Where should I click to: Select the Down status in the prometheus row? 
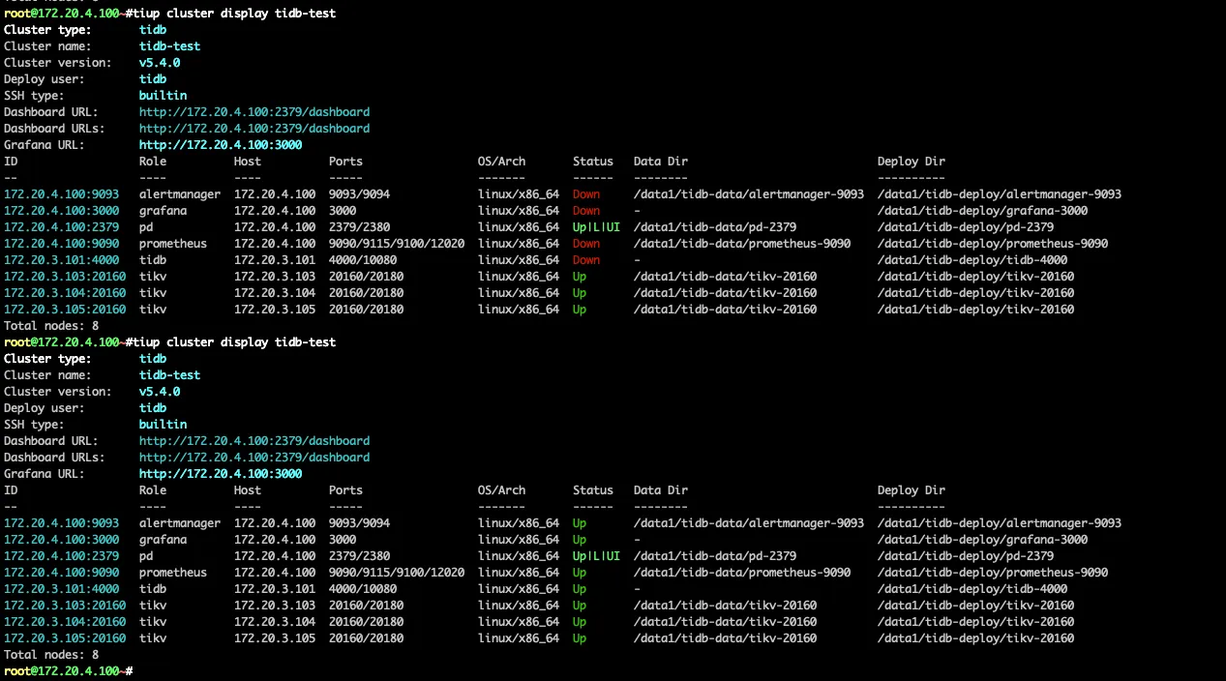(x=586, y=244)
